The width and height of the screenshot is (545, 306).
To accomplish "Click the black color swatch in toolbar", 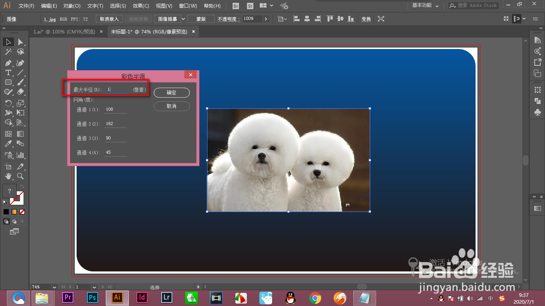I will coord(6,212).
